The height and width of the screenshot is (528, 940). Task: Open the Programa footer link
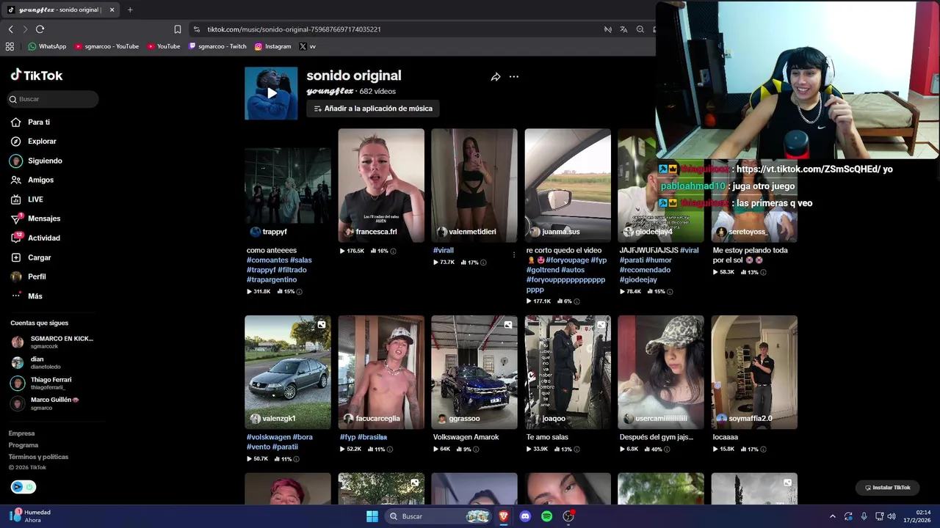[x=23, y=445]
